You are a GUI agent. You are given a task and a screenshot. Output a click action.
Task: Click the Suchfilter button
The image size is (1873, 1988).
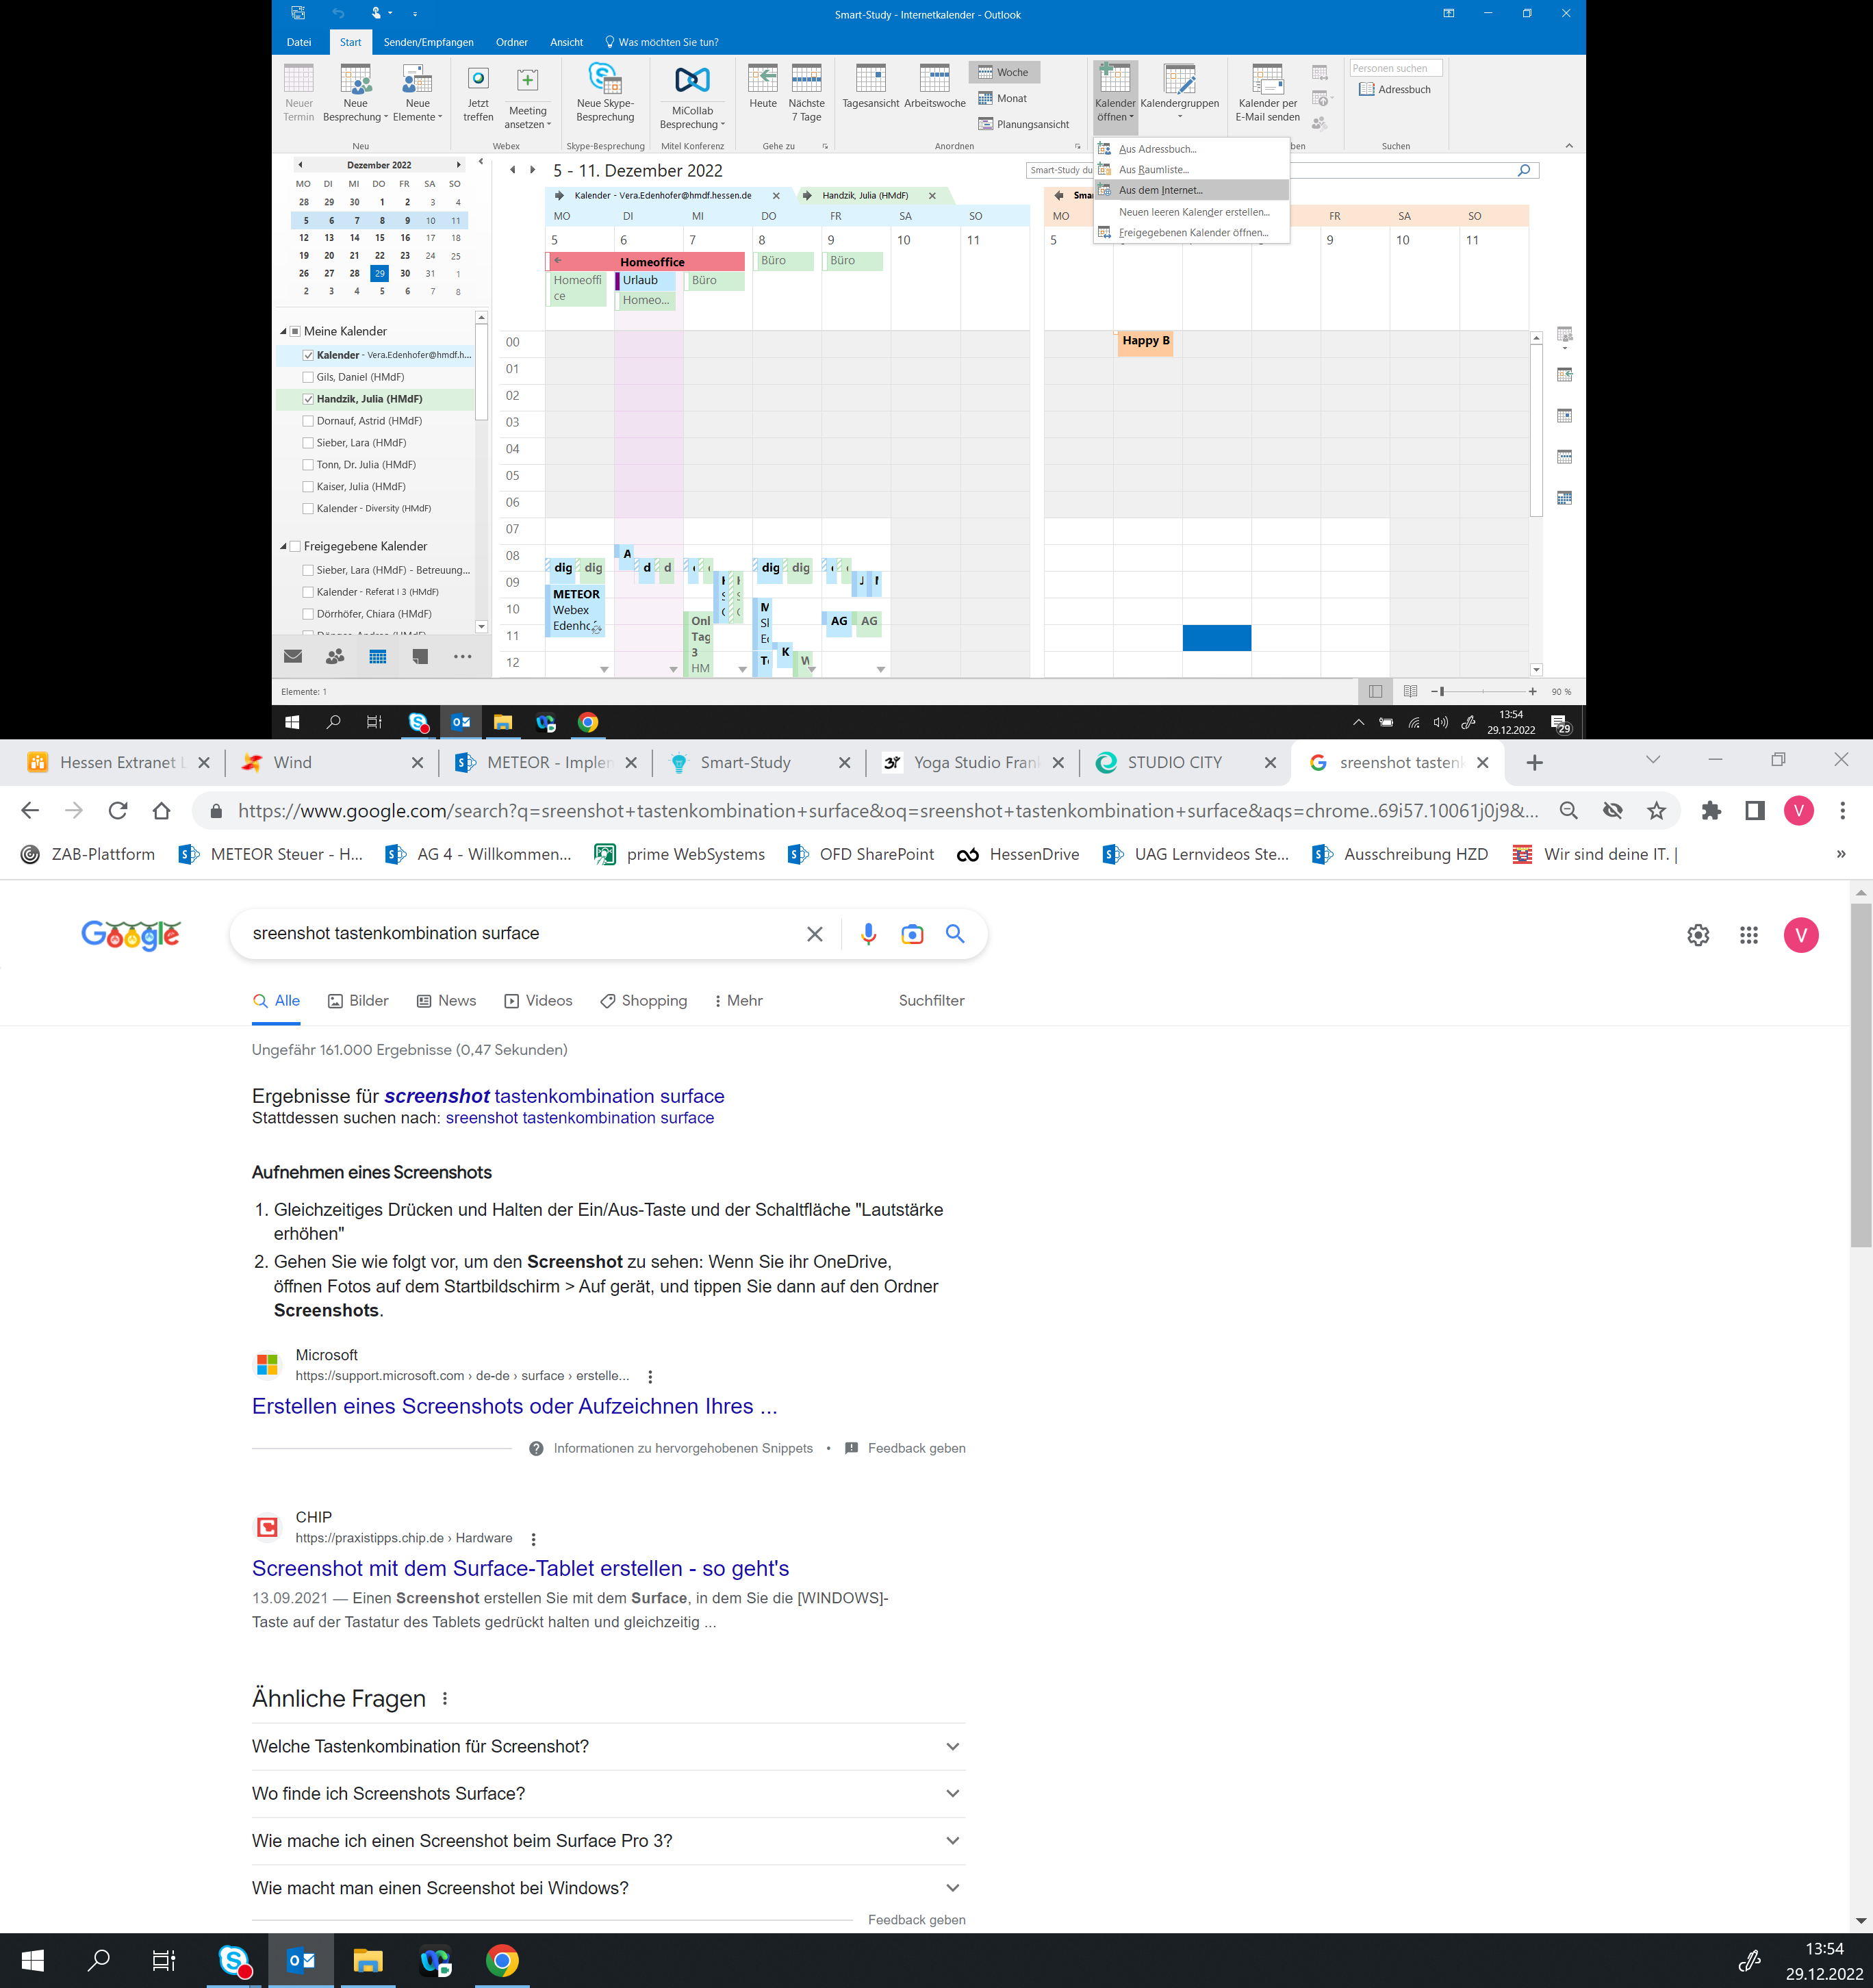pos(930,1000)
